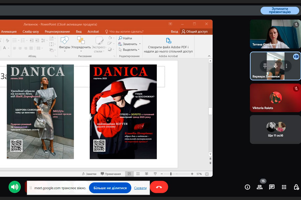The height and width of the screenshot is (200, 301).
Task: Click the Create Adobe PDF share icon
Action: click(x=168, y=41)
